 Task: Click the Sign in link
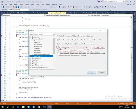pos(129,5)
